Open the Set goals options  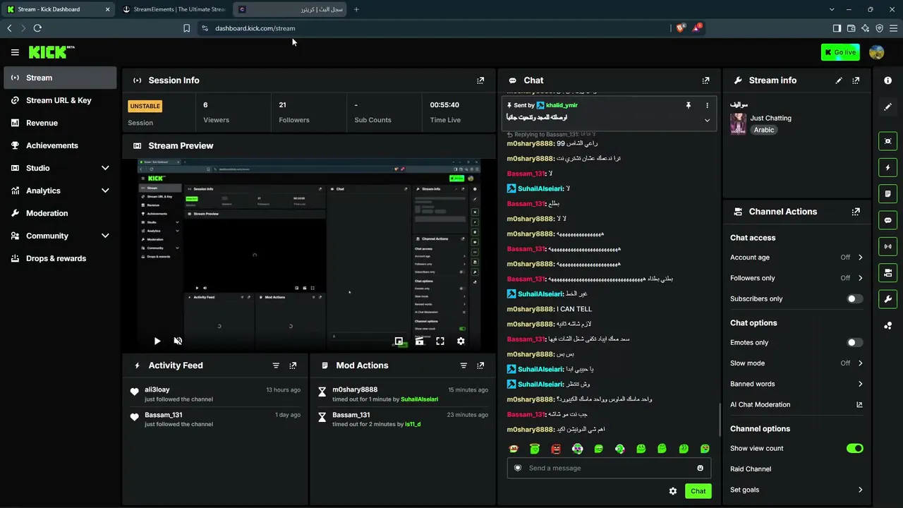pos(796,490)
